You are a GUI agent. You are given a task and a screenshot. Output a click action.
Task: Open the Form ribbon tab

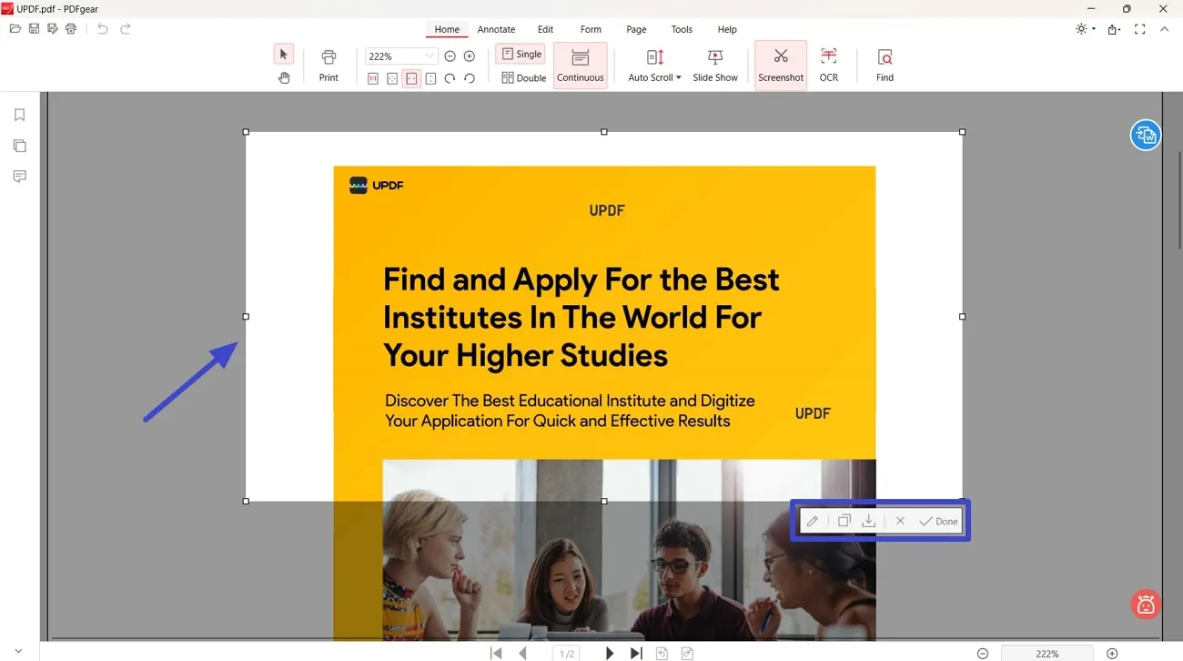click(x=591, y=29)
